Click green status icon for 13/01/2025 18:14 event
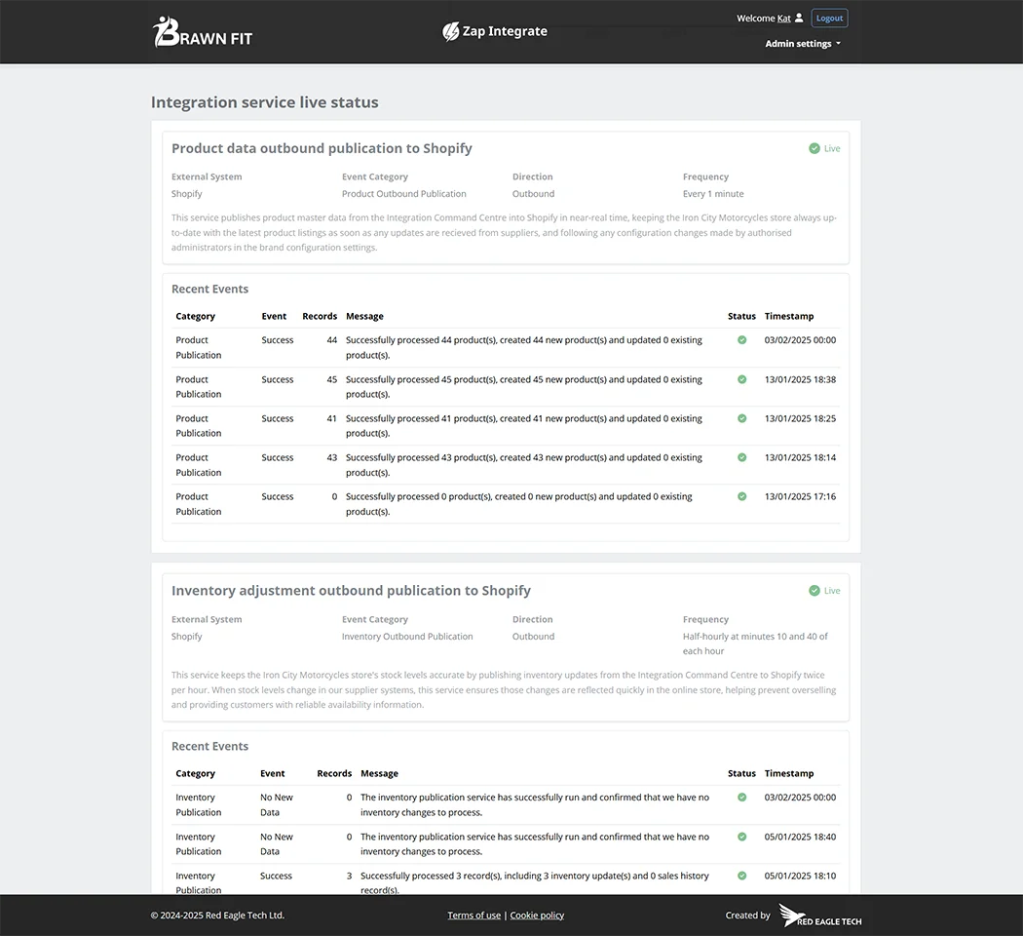 [741, 457]
